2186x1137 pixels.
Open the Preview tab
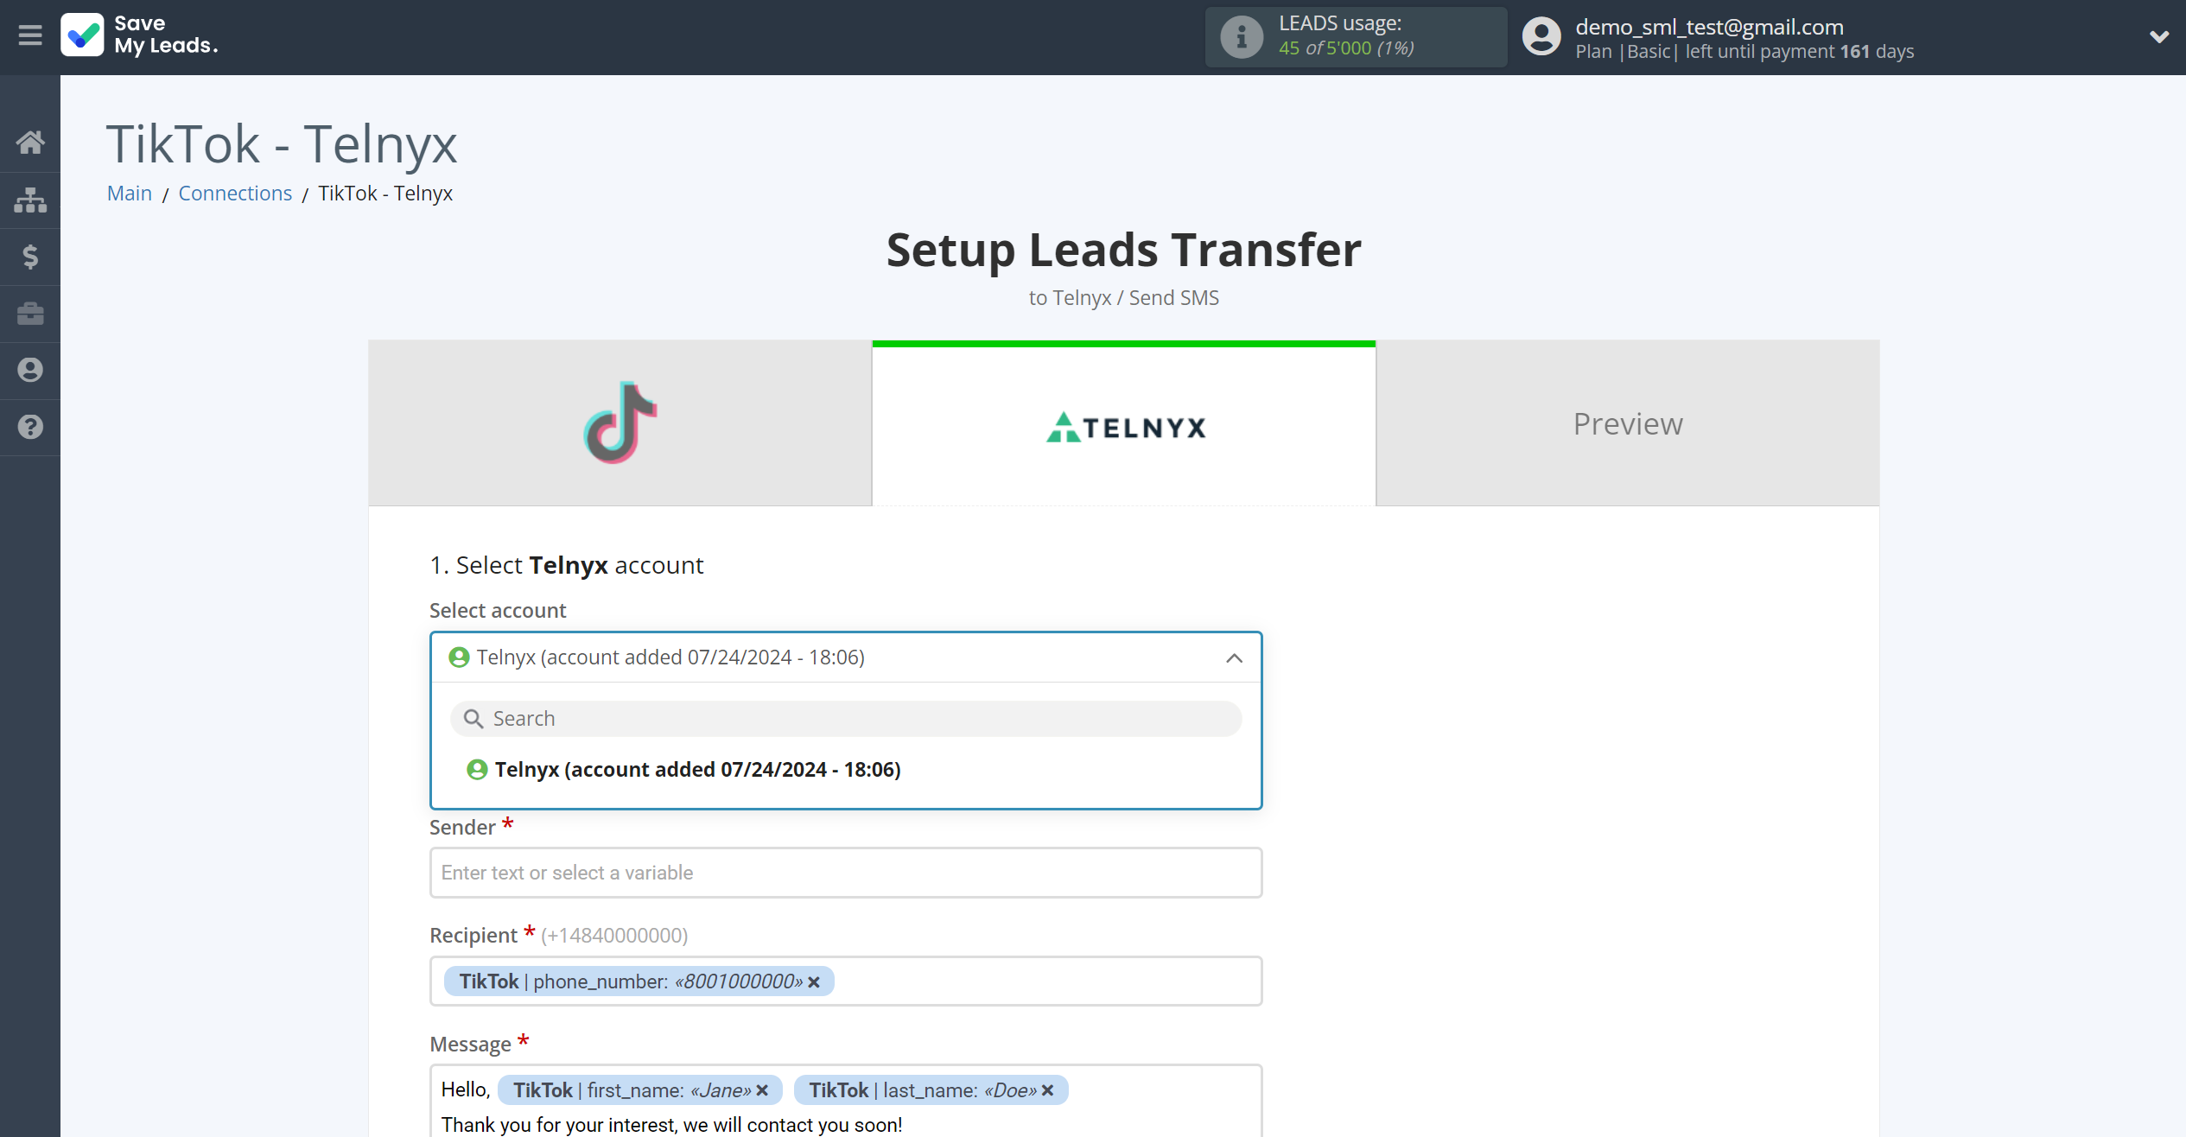tap(1628, 424)
